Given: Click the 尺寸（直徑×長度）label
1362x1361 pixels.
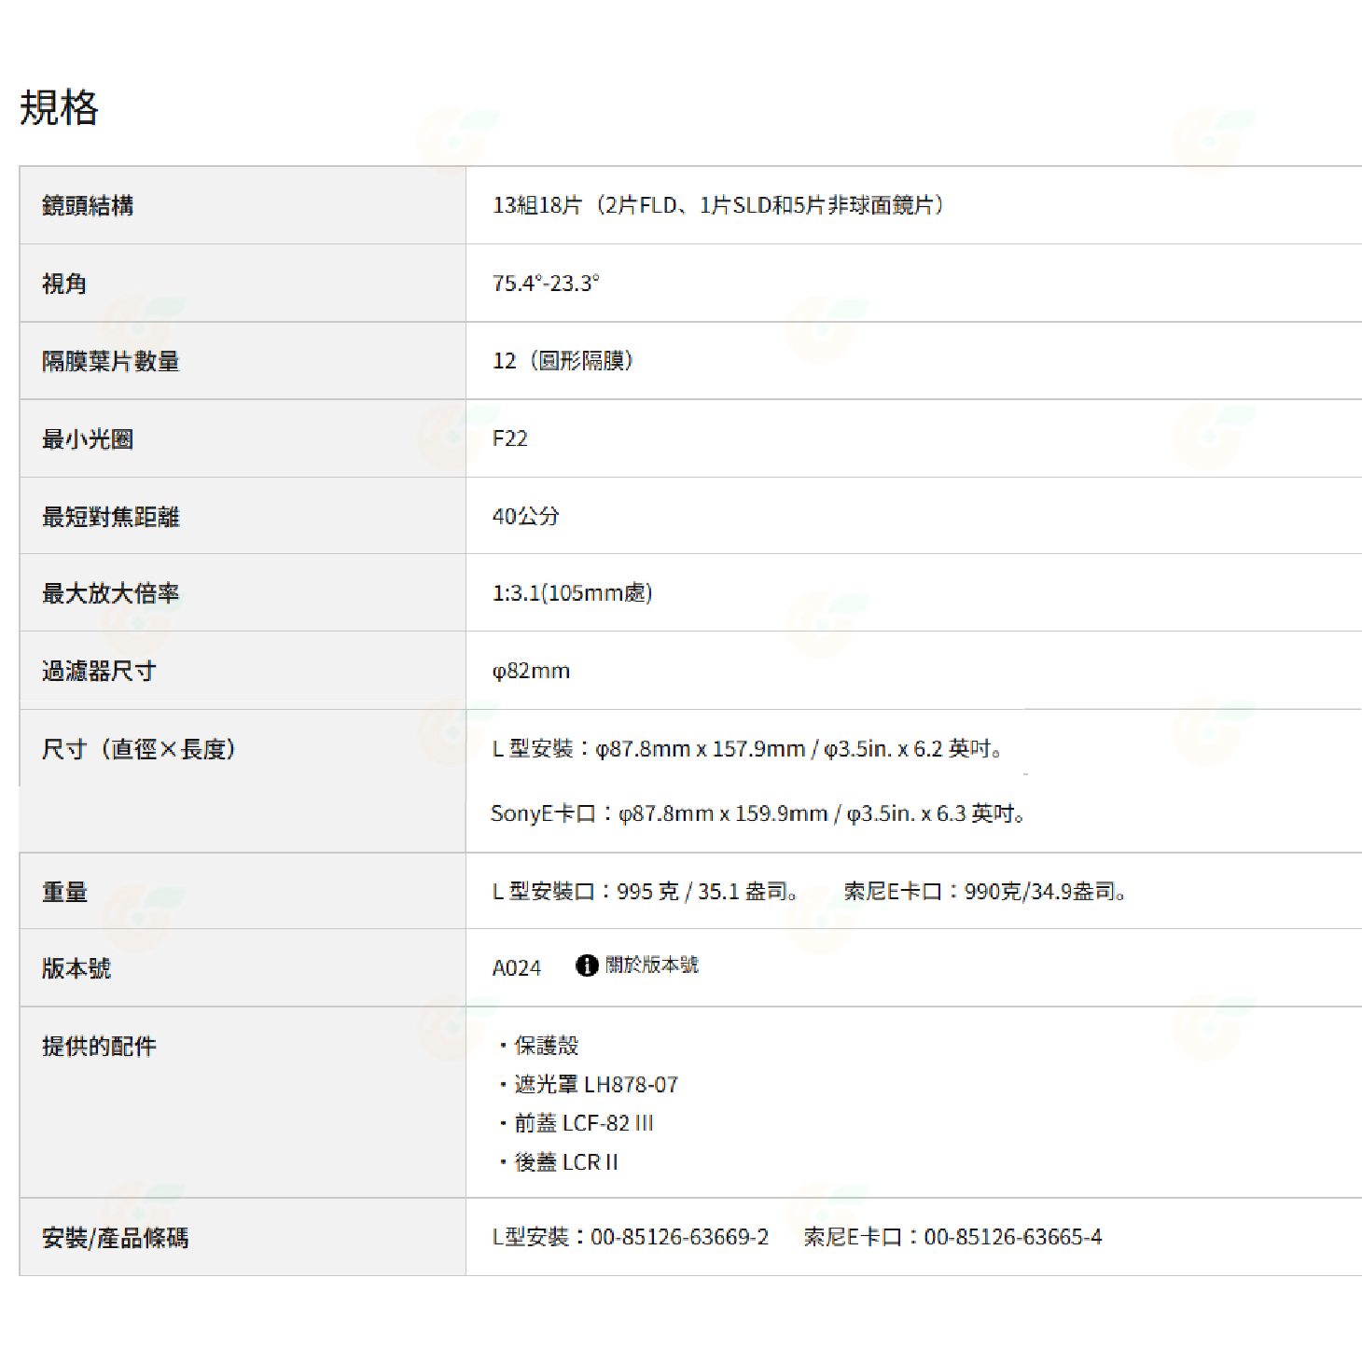Looking at the screenshot, I should click(x=138, y=746).
